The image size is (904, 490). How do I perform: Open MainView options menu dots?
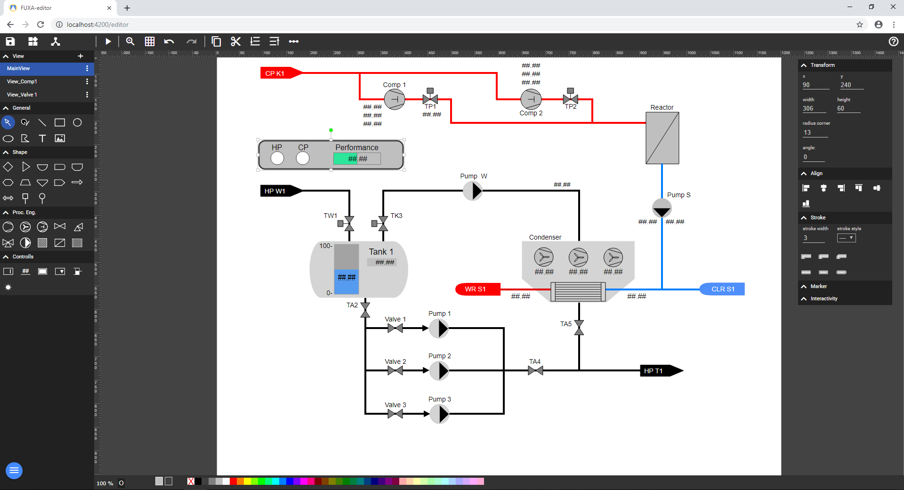coord(87,68)
